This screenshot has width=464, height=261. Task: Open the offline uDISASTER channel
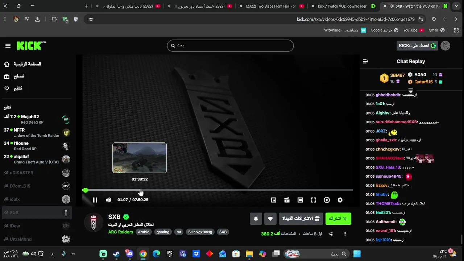(x=37, y=173)
